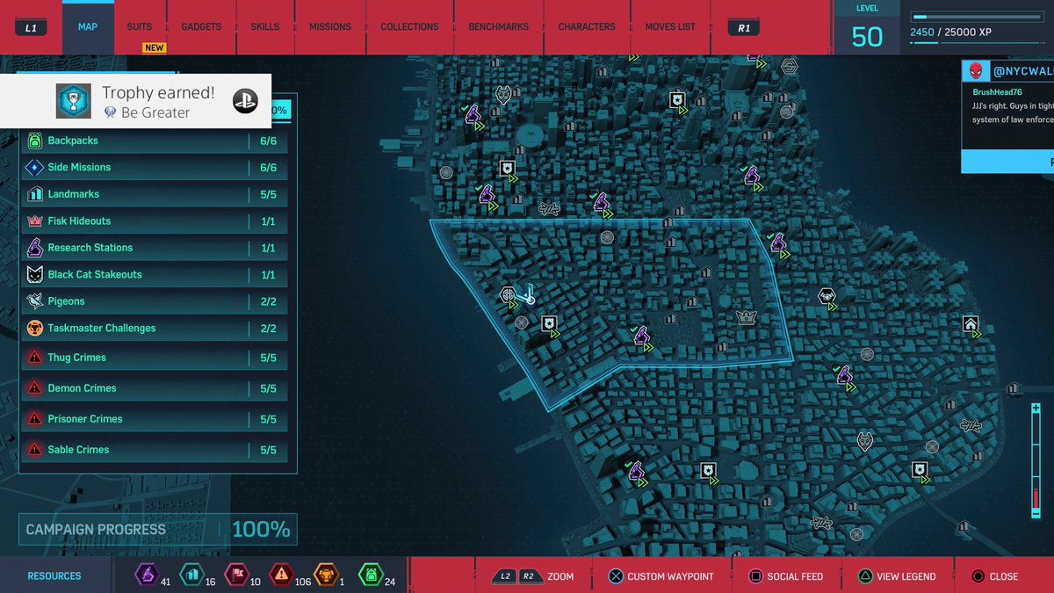Click the orange challenge token icon showing 1
The width and height of the screenshot is (1054, 593).
pos(326,575)
